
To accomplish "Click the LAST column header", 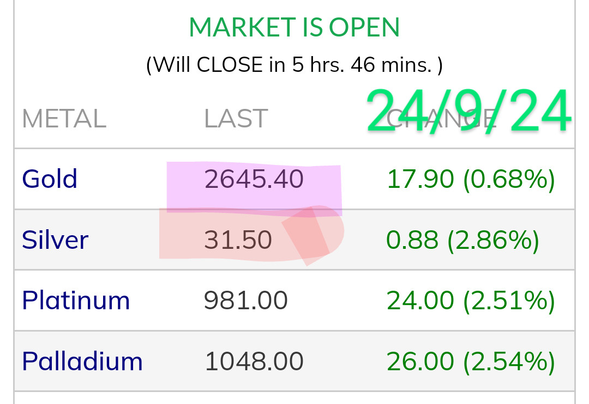I will click(x=236, y=119).
